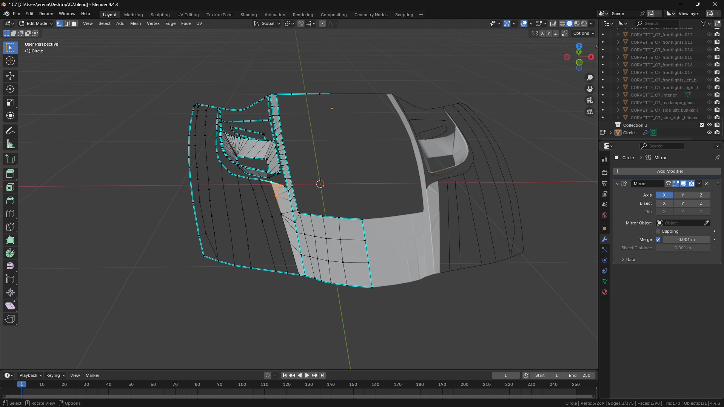This screenshot has width=724, height=407.
Task: Uncheck the Merge checkbox
Action: [x=658, y=240]
